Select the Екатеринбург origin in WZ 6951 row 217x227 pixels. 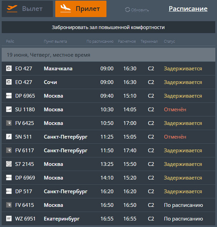tap(62, 219)
